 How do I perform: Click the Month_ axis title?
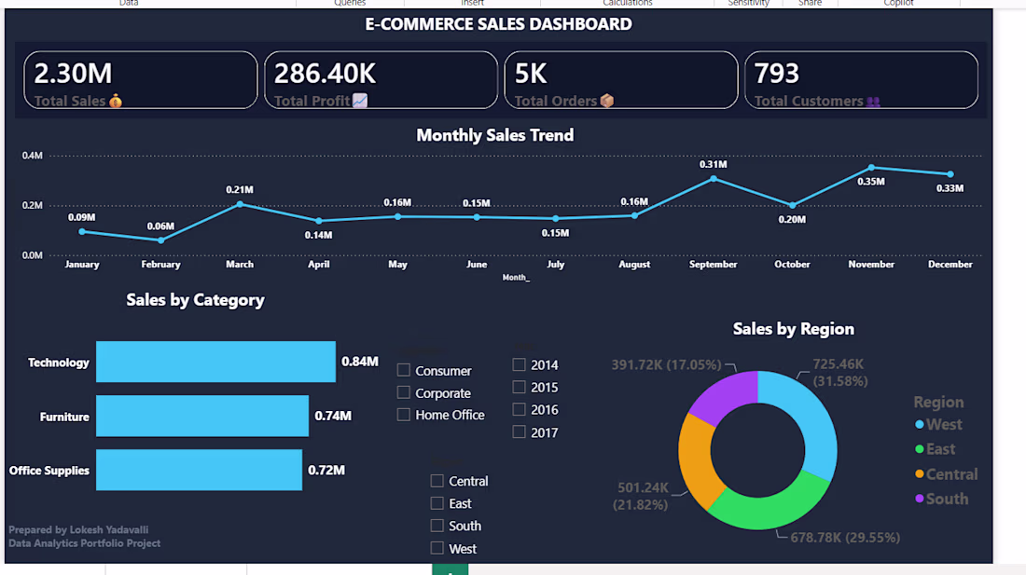coord(517,278)
